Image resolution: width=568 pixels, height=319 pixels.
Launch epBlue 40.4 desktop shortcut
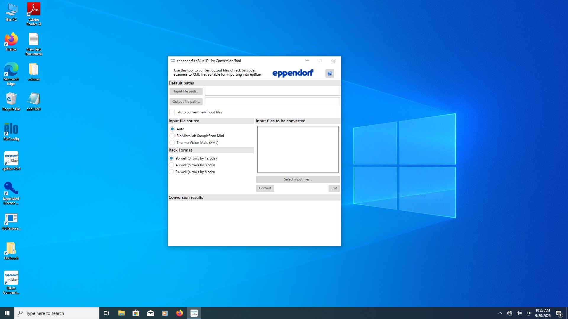tap(11, 161)
